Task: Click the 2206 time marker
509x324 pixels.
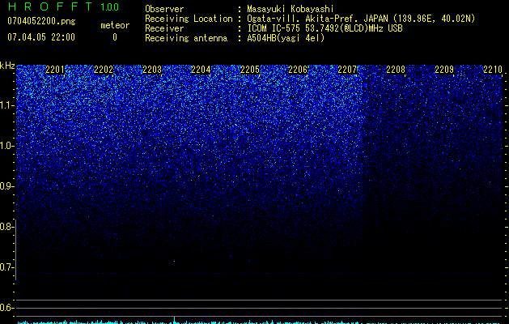Action: click(298, 70)
